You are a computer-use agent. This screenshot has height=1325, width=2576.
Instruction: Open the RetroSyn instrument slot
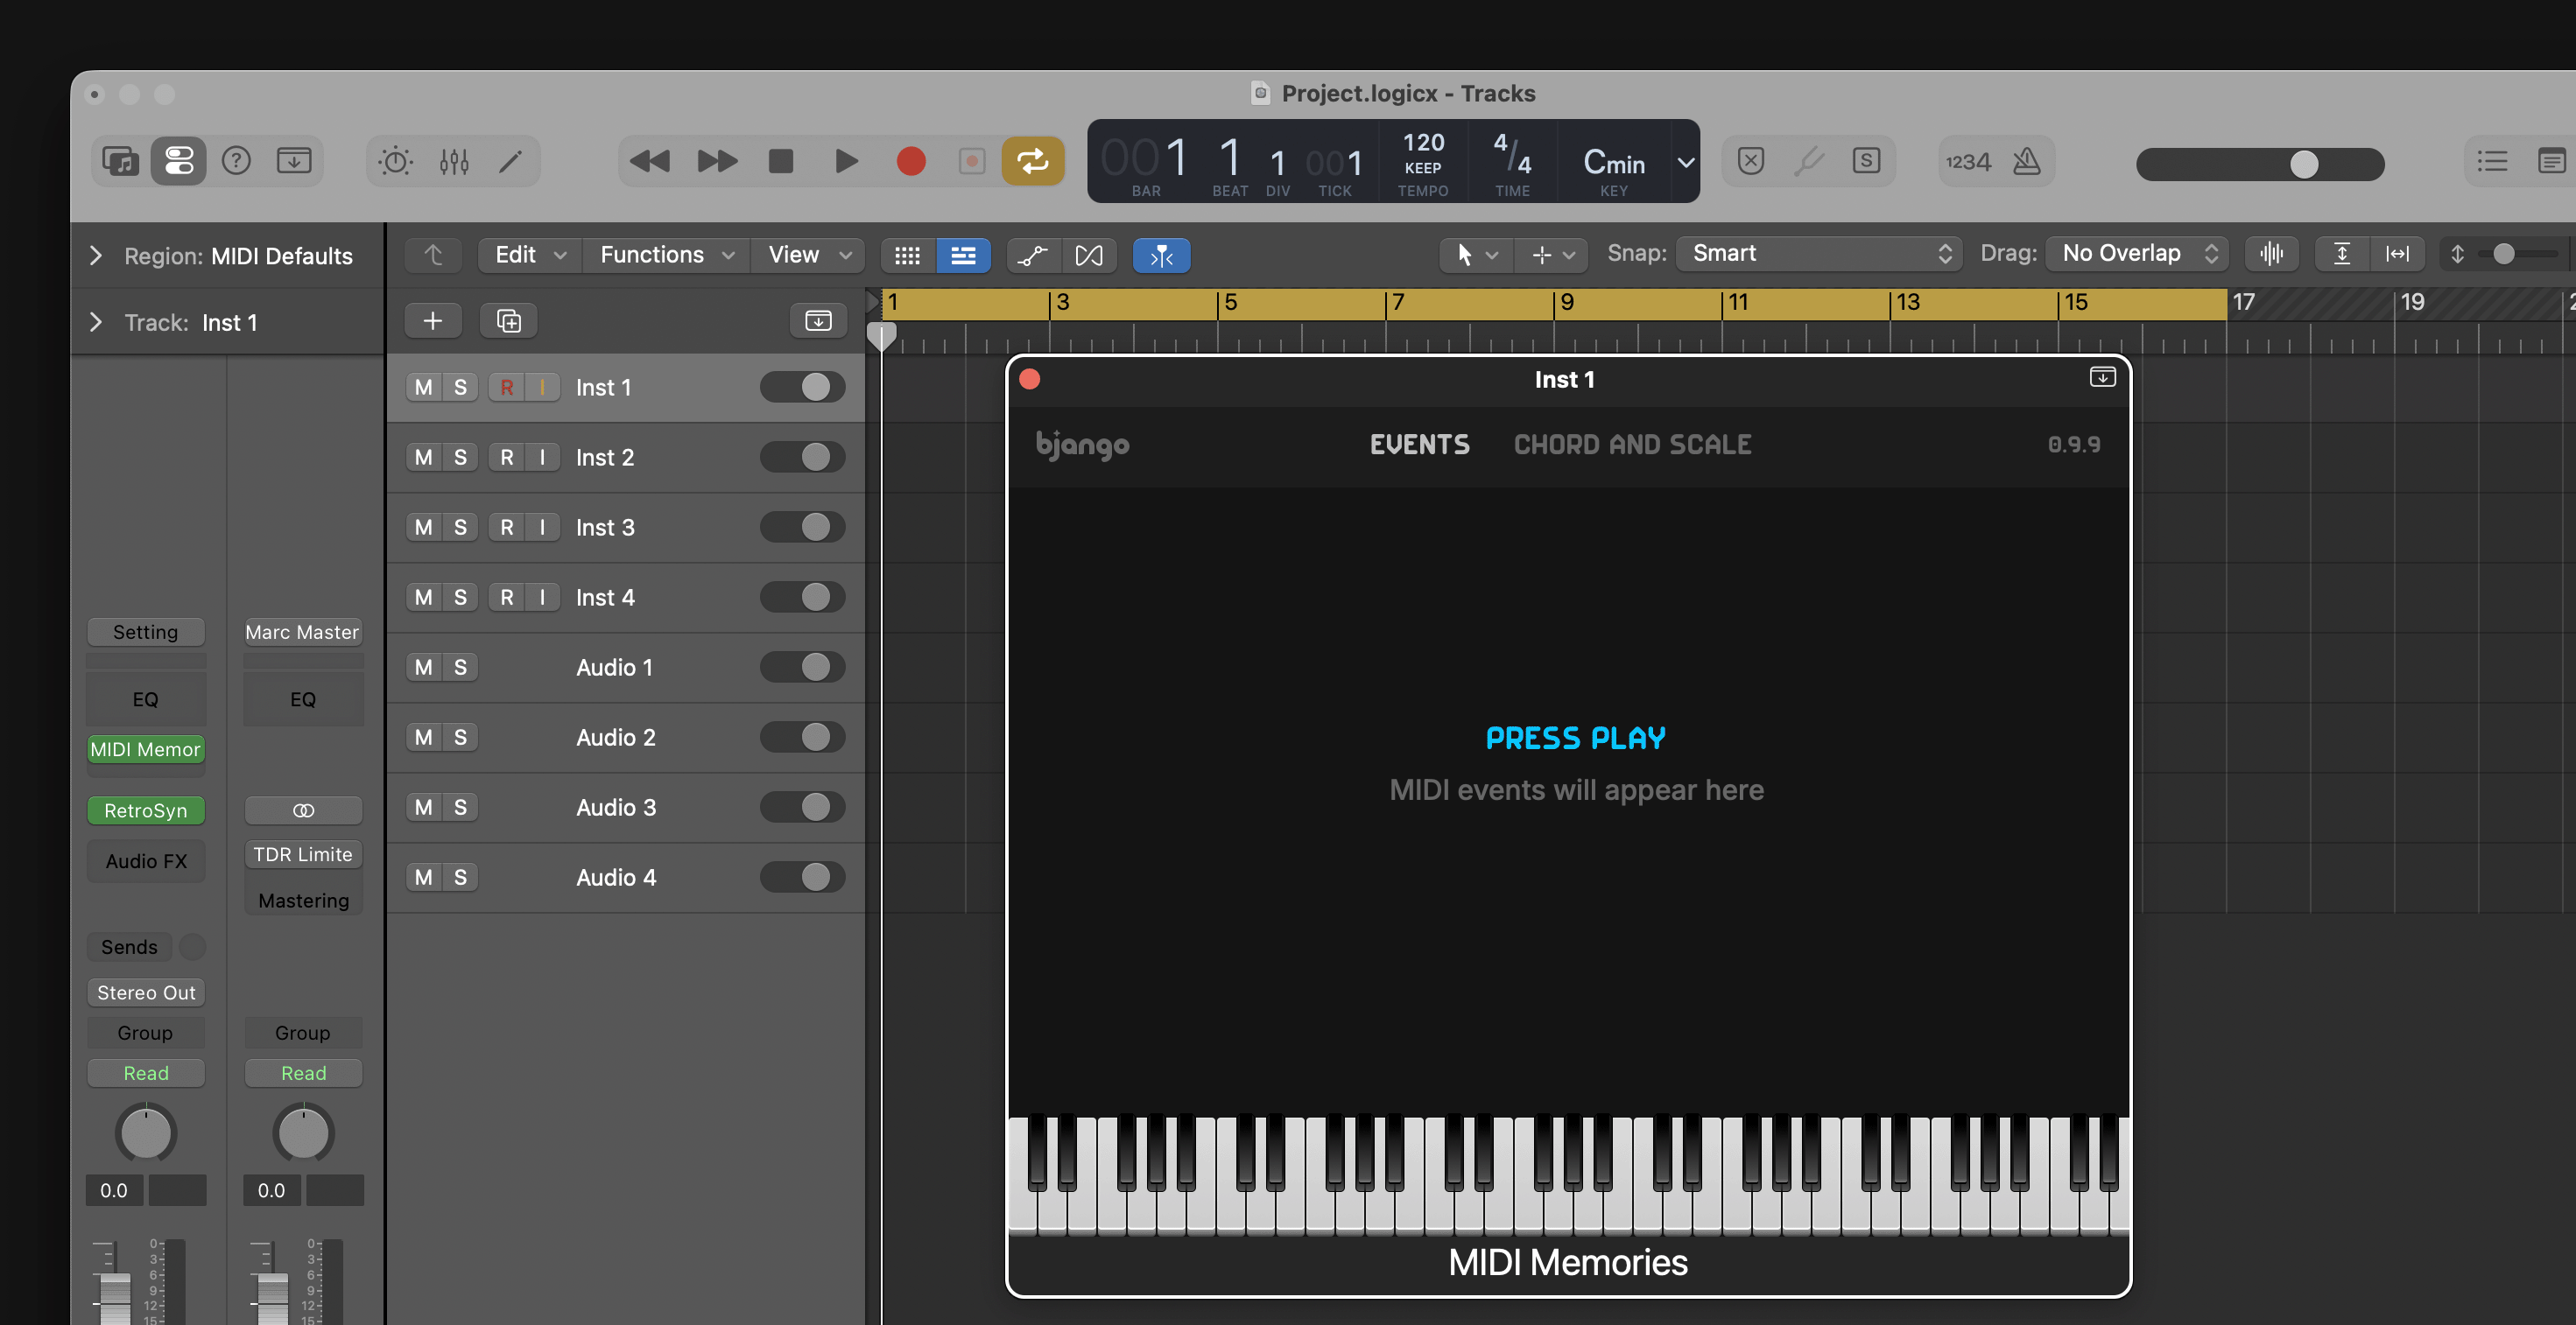[x=146, y=810]
